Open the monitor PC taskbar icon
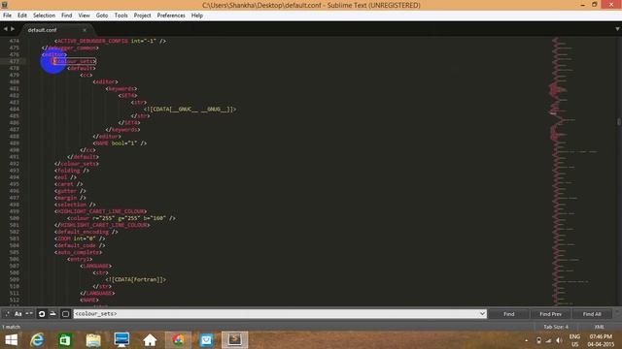622x349 pixels. [x=121, y=340]
